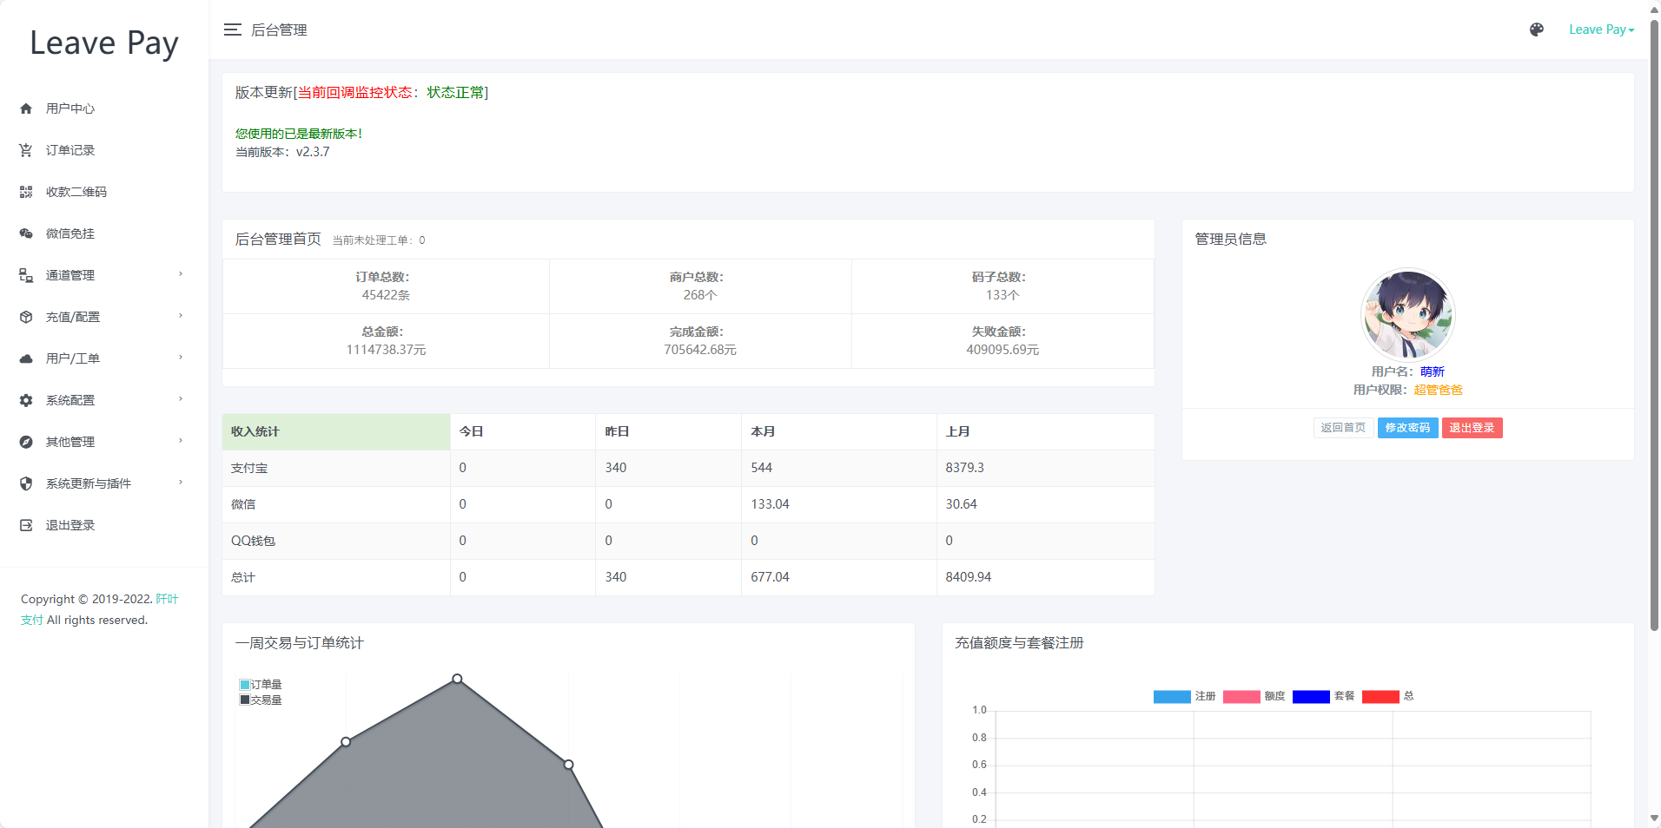The width and height of the screenshot is (1661, 828).
Task: Click the shopping cart icon for 订单记录
Action: [x=26, y=150]
